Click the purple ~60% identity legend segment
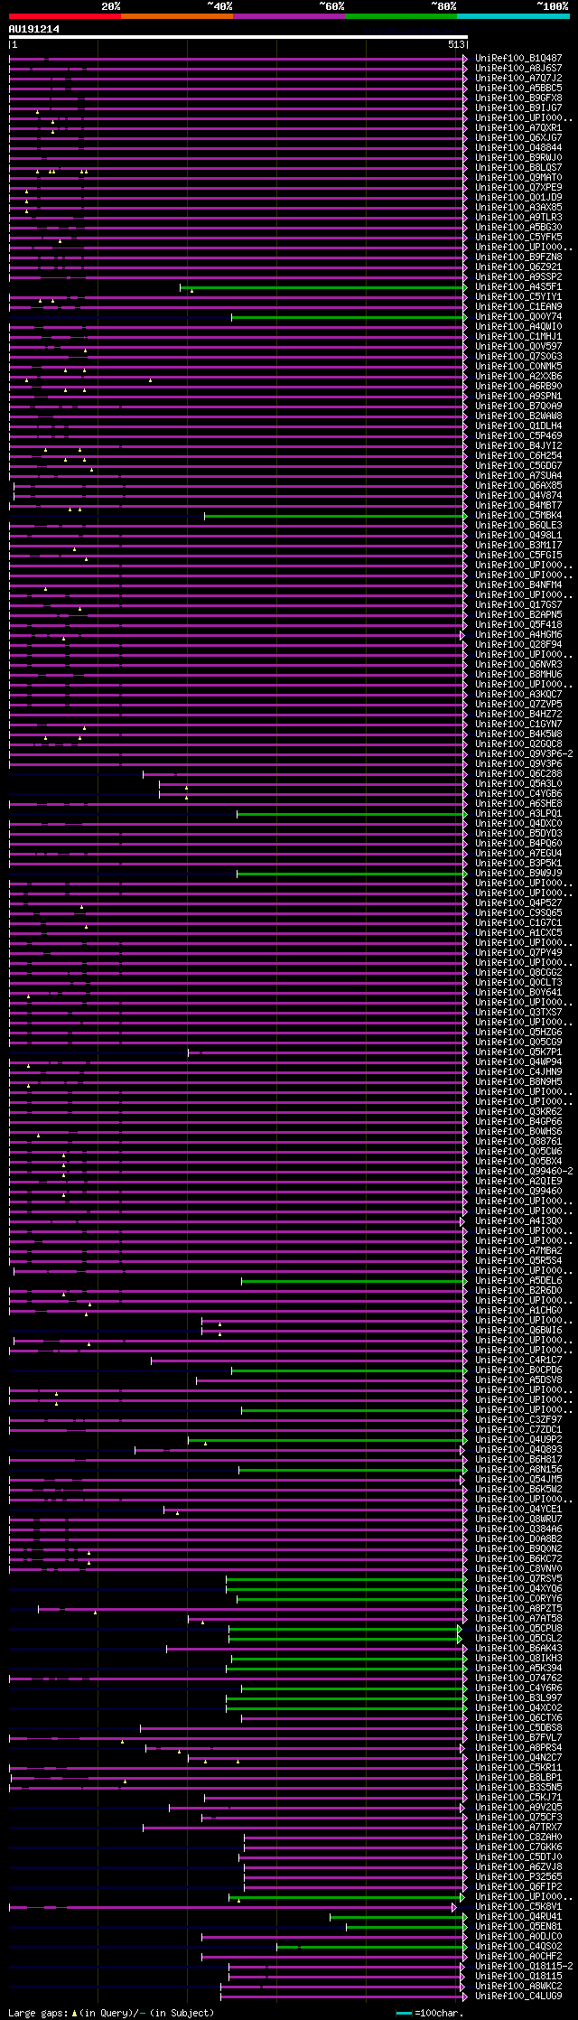 pyautogui.click(x=288, y=16)
